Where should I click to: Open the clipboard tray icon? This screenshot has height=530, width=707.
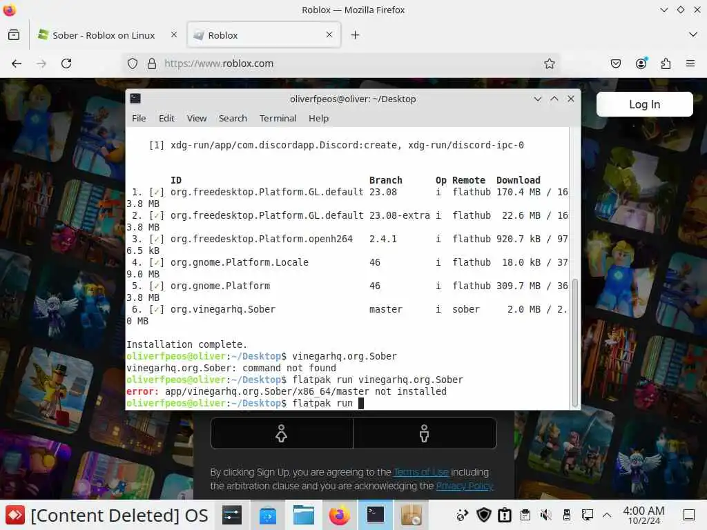[x=525, y=515]
